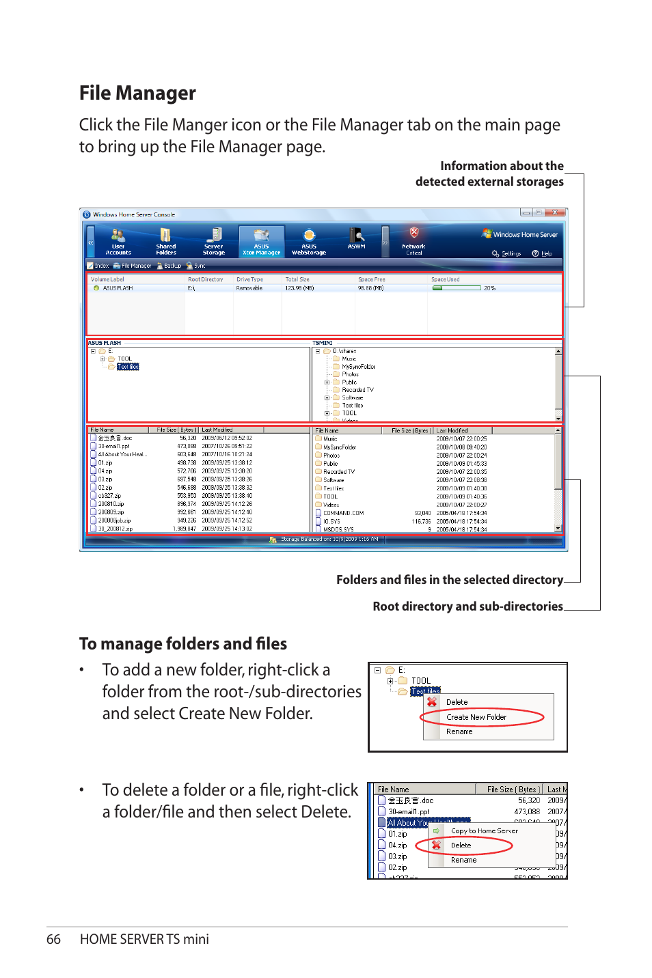652x978 pixels.
Task: Select the IO.SYS file
Action: click(x=331, y=521)
